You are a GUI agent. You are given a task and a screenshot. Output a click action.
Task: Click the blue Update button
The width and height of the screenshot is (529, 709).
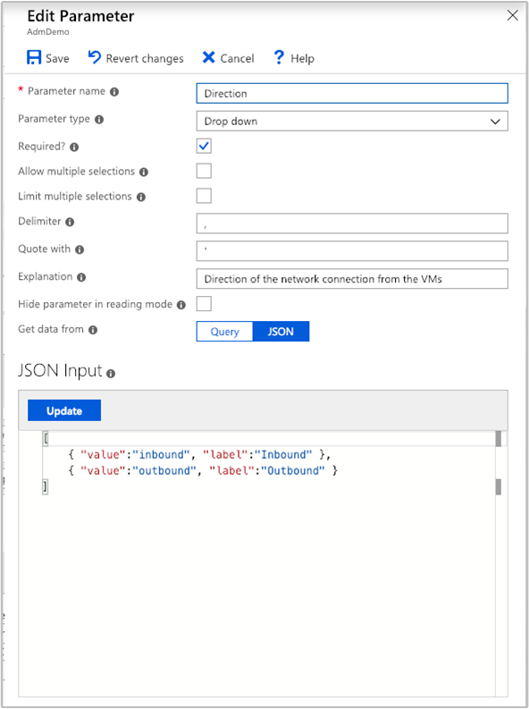(x=64, y=410)
